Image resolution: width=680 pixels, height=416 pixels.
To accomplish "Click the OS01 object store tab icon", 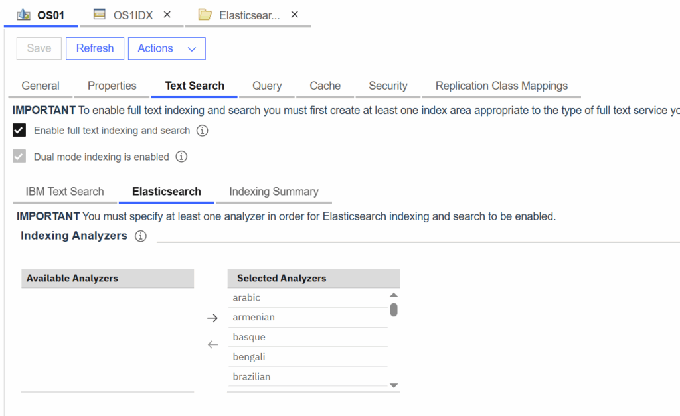I will [x=23, y=15].
